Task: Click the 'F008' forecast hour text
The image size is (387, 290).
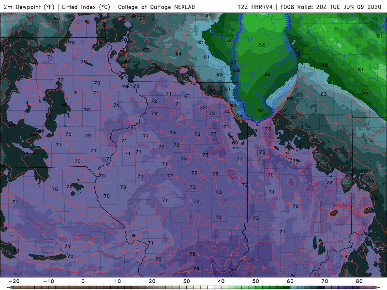Action: [x=287, y=7]
